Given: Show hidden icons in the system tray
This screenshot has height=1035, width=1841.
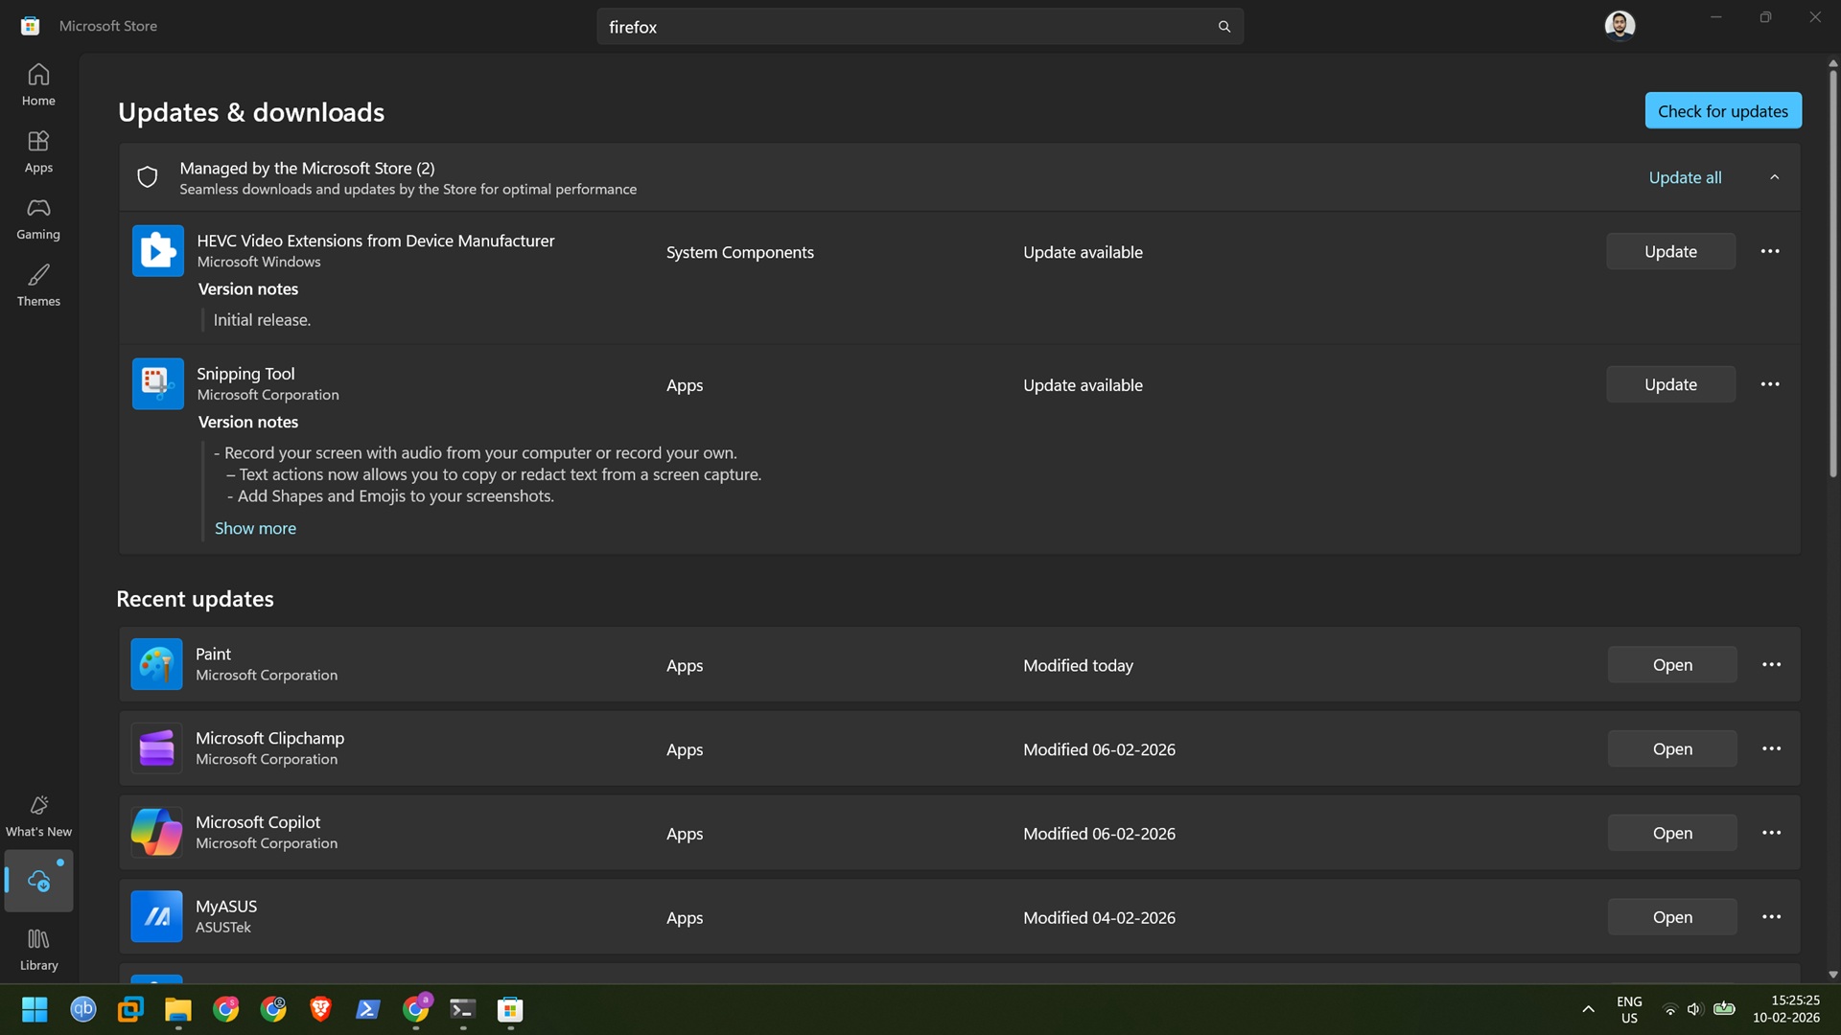Looking at the screenshot, I should click(x=1588, y=1008).
